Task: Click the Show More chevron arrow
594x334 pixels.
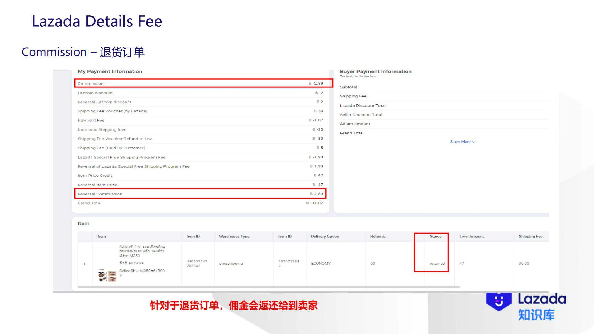Action: click(473, 141)
